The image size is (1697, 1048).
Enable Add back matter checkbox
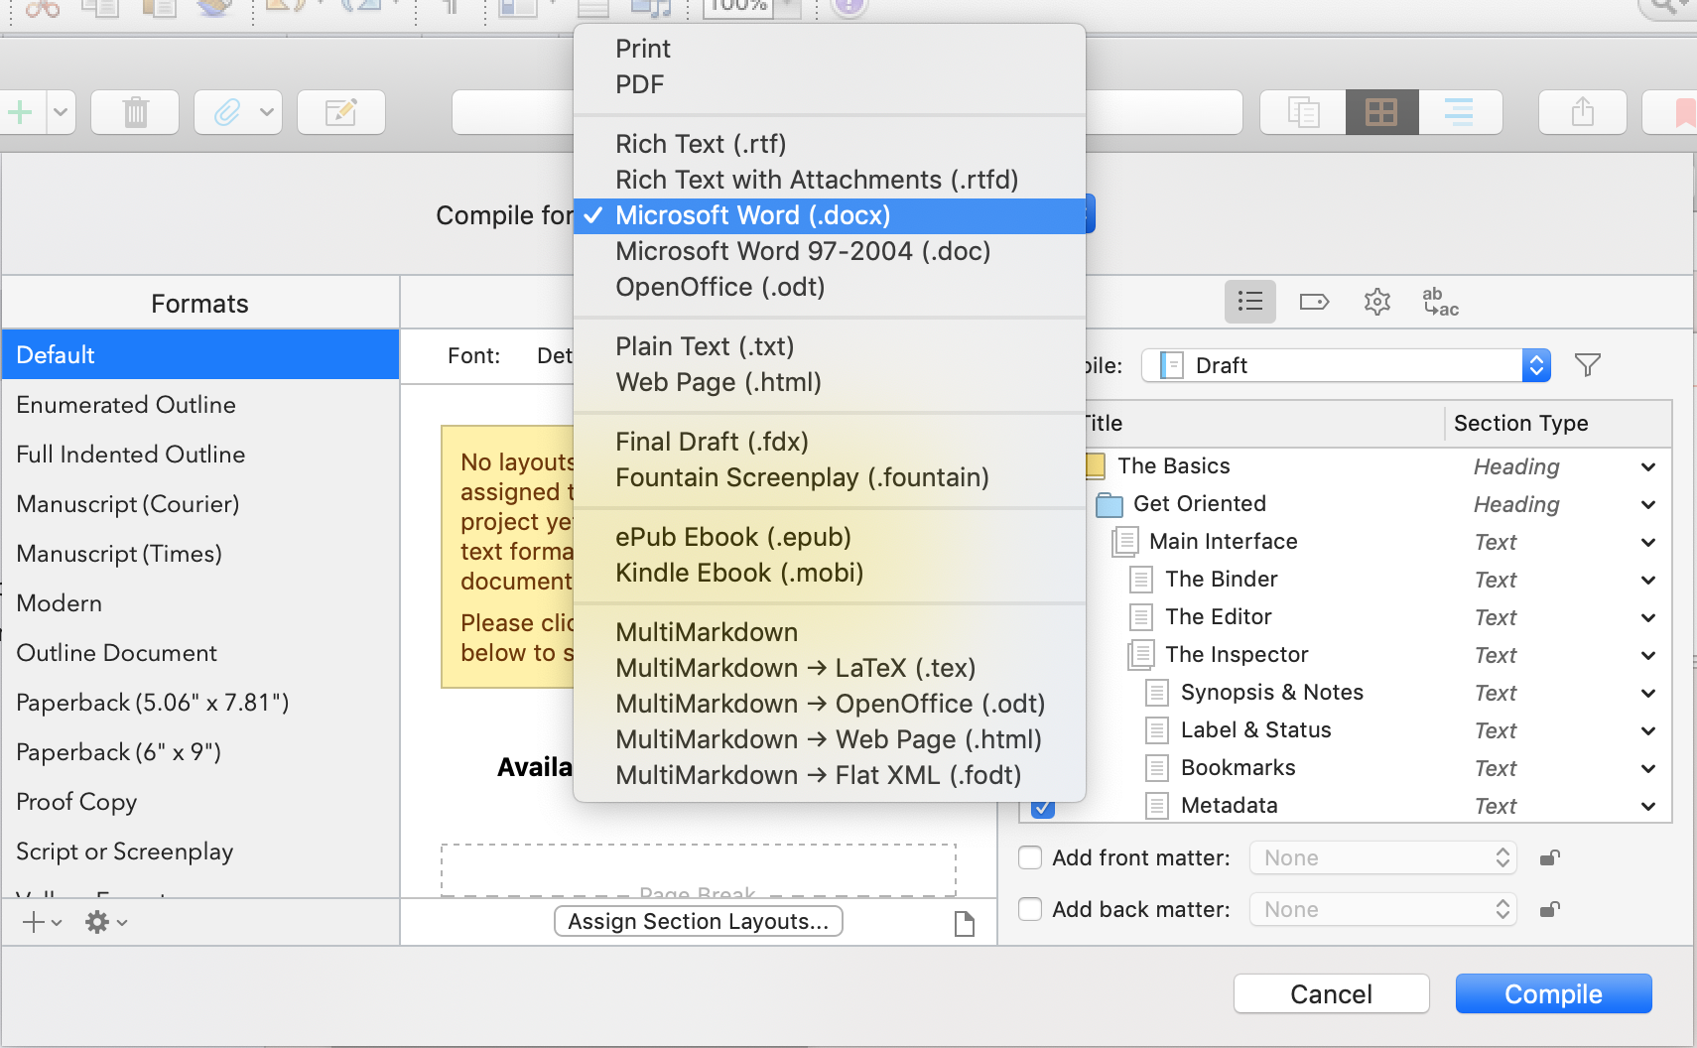[x=1030, y=909]
